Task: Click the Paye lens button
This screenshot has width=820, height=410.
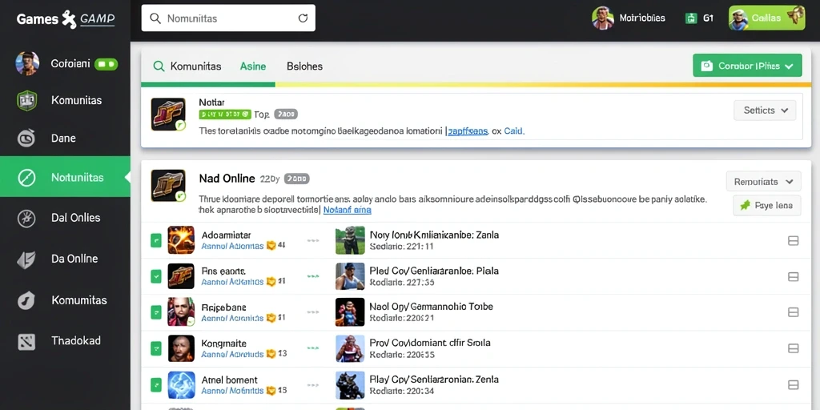Action: click(x=766, y=206)
